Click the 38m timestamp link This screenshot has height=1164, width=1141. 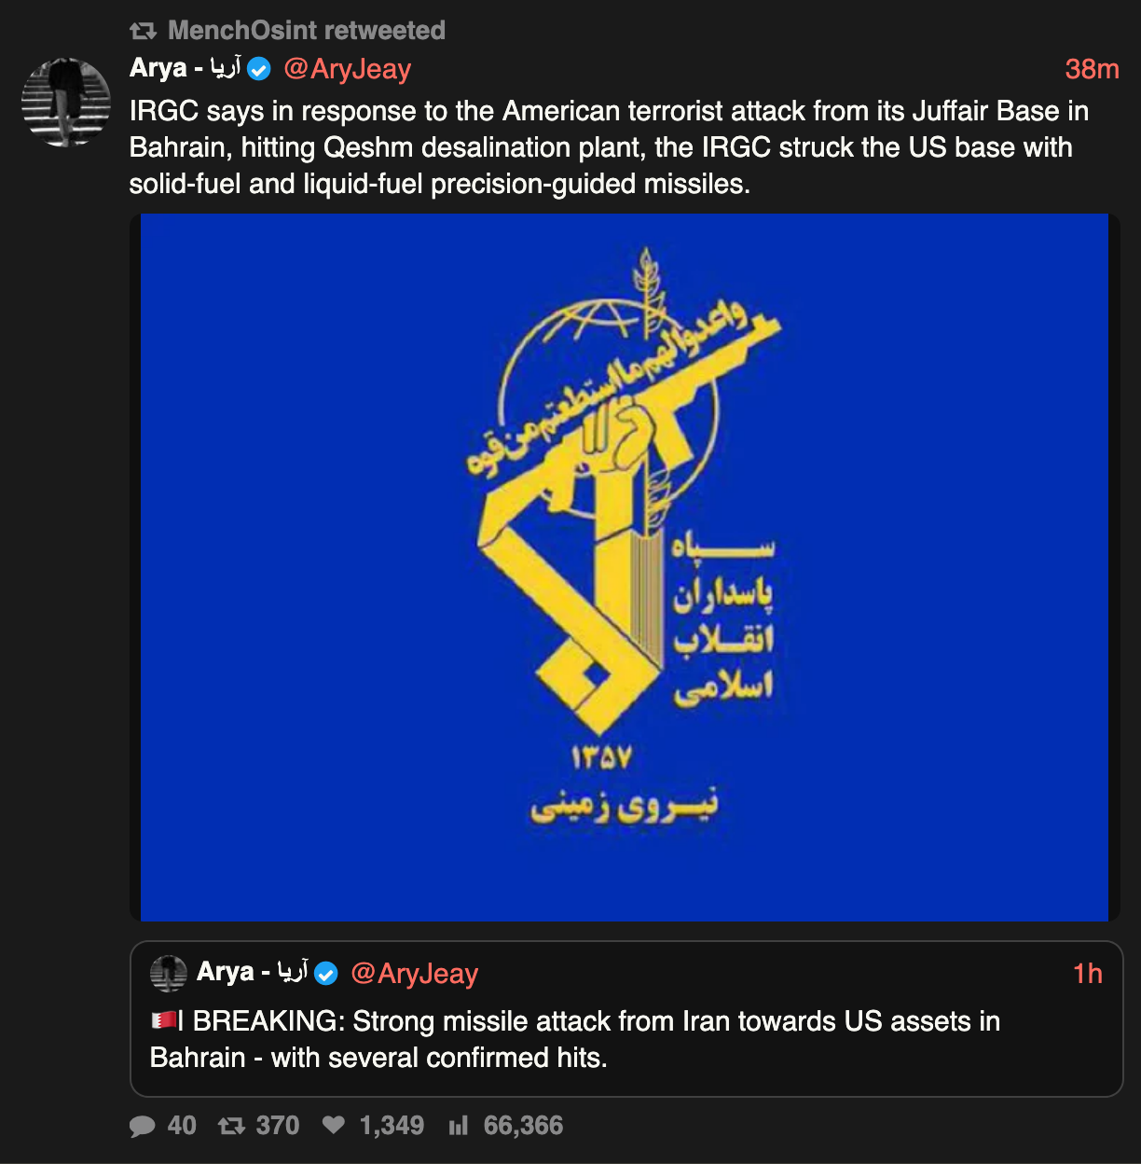click(x=1092, y=69)
